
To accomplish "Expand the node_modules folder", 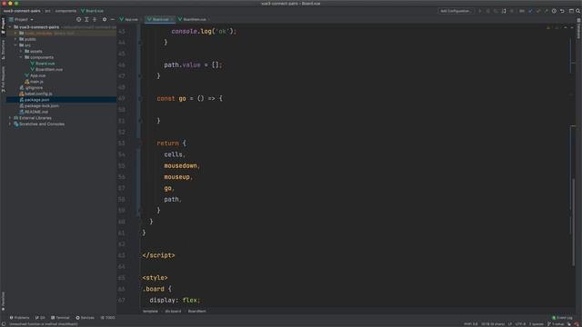I will 15,33.
